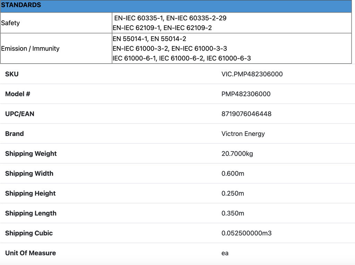Click the 0.350m shipping length value
355x265 pixels.
click(x=233, y=213)
